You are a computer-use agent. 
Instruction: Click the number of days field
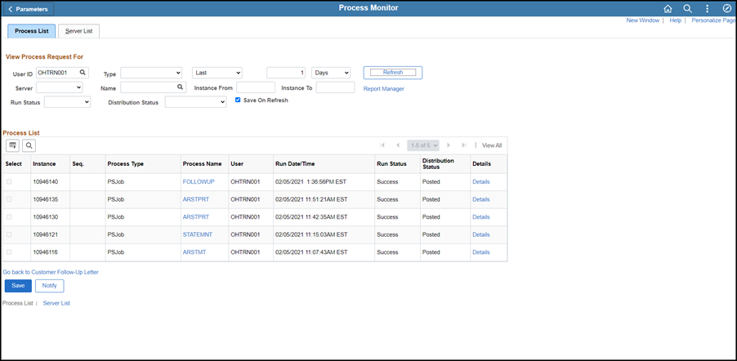pos(286,73)
